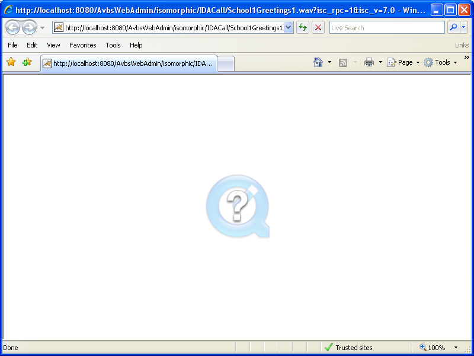
Task: Click the Print icon
Action: (x=369, y=62)
